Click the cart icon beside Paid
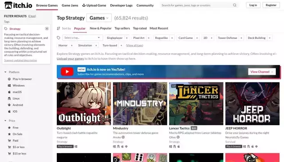 (x=9, y=140)
